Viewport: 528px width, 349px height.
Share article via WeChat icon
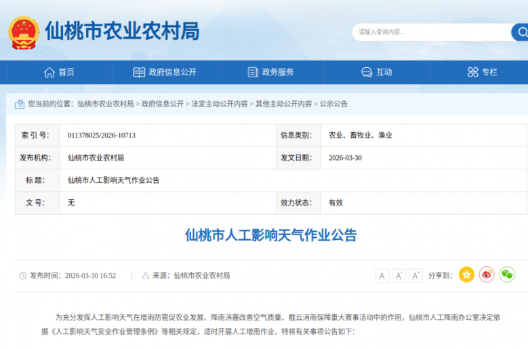pos(507,274)
